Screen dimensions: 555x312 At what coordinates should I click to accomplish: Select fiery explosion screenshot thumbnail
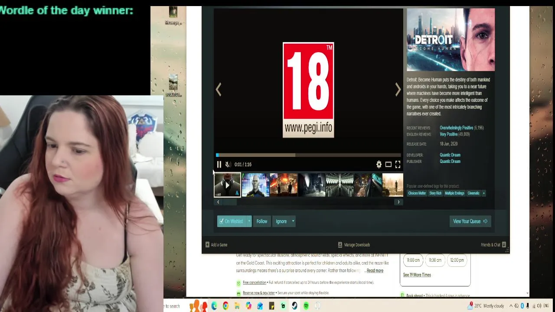pyautogui.click(x=284, y=185)
